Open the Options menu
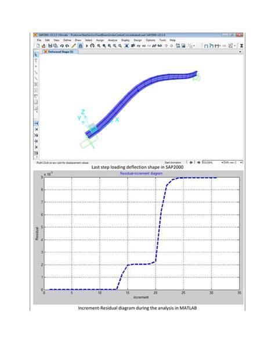 tap(150, 40)
